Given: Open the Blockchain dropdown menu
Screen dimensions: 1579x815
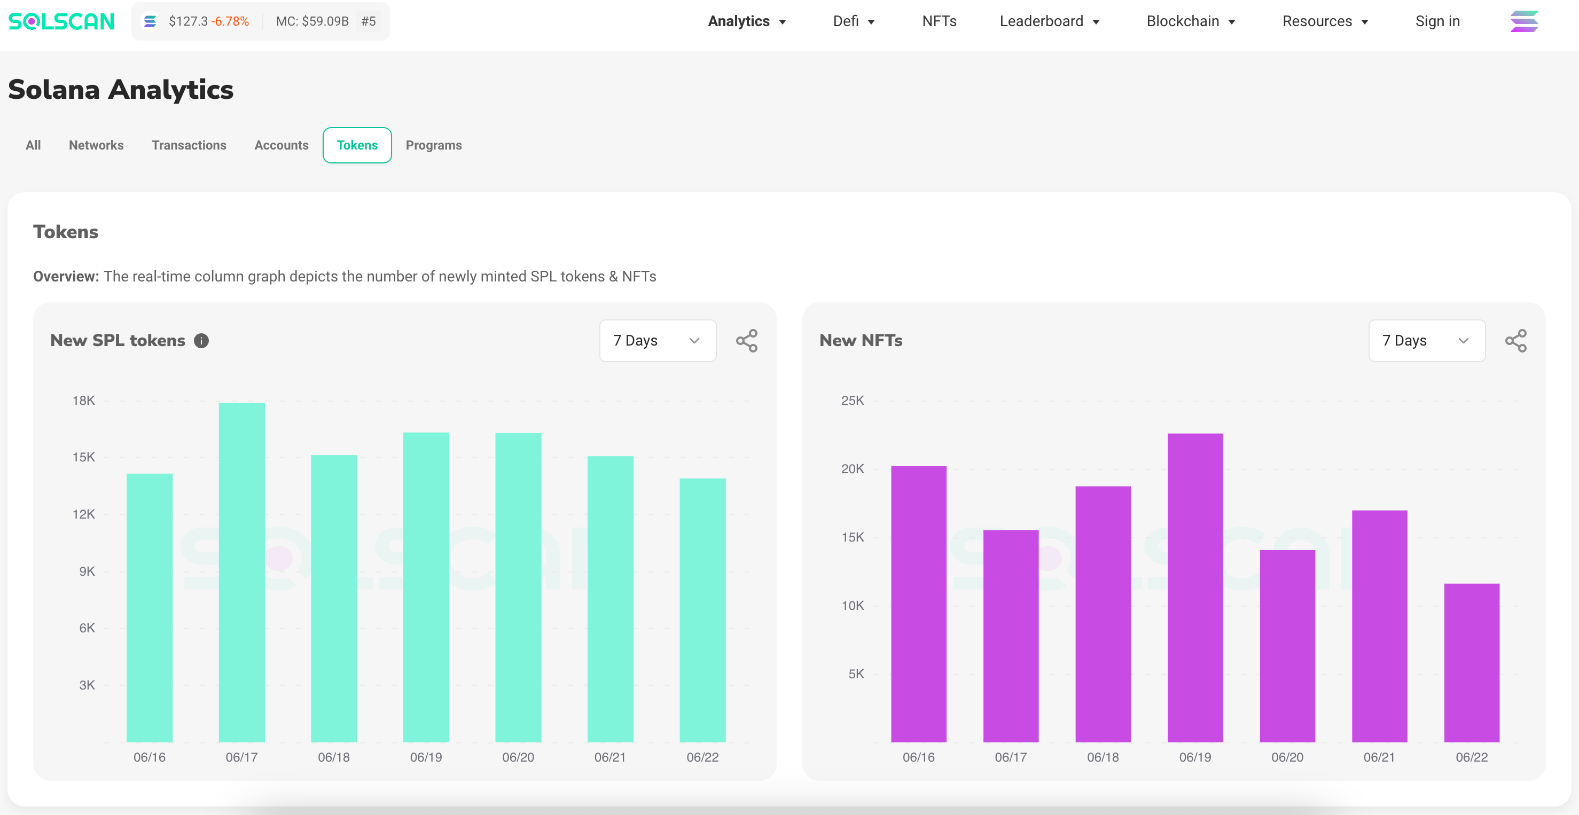Looking at the screenshot, I should point(1191,21).
